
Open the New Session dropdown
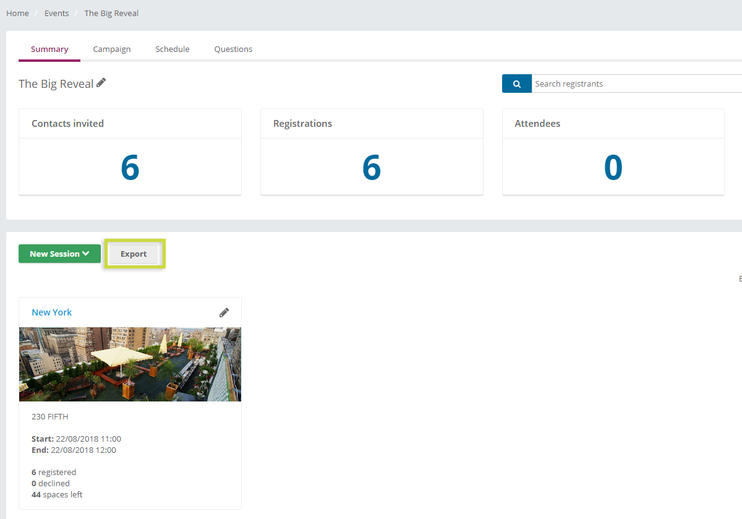click(59, 254)
